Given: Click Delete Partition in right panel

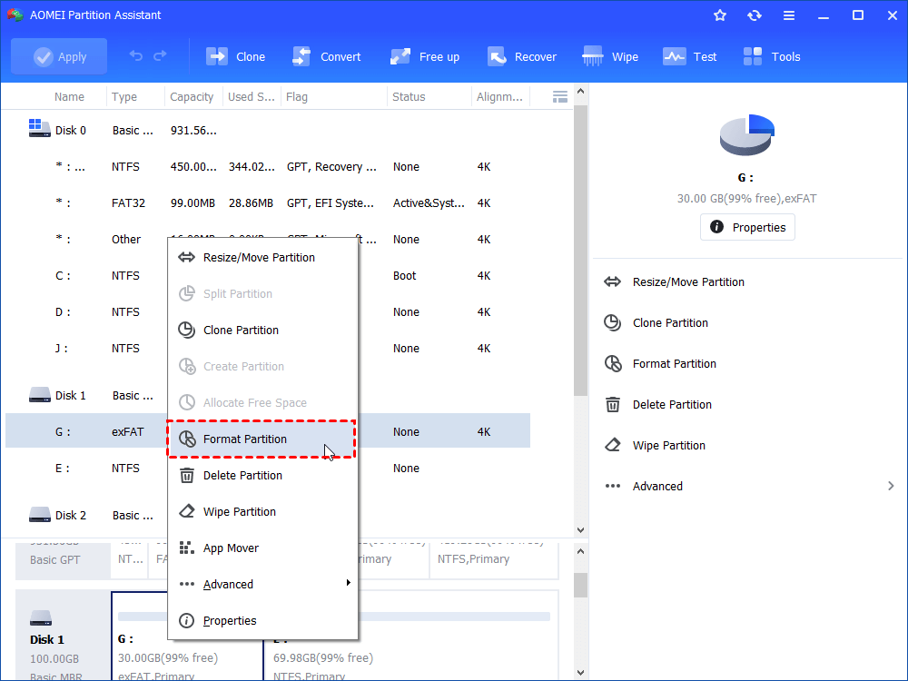Looking at the screenshot, I should (x=672, y=405).
